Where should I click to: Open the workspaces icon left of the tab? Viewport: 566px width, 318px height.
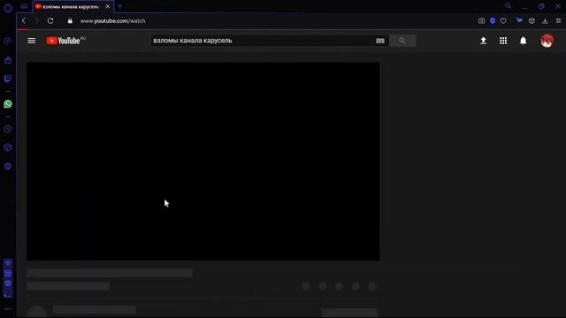(x=24, y=6)
